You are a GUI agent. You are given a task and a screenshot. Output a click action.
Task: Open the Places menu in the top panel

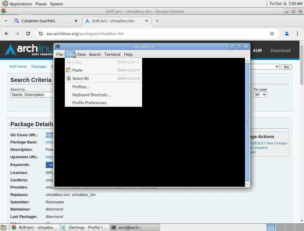[41, 4]
